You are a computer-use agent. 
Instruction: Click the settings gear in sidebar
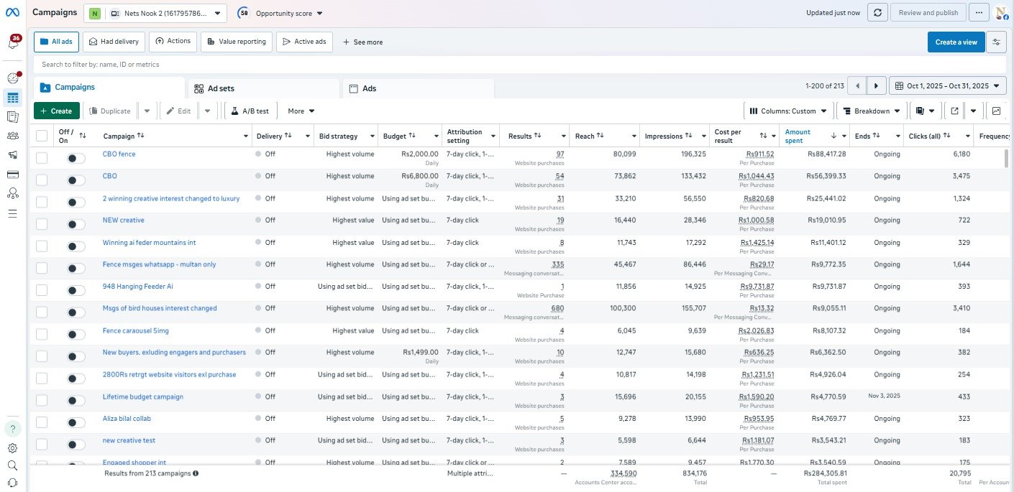12,448
